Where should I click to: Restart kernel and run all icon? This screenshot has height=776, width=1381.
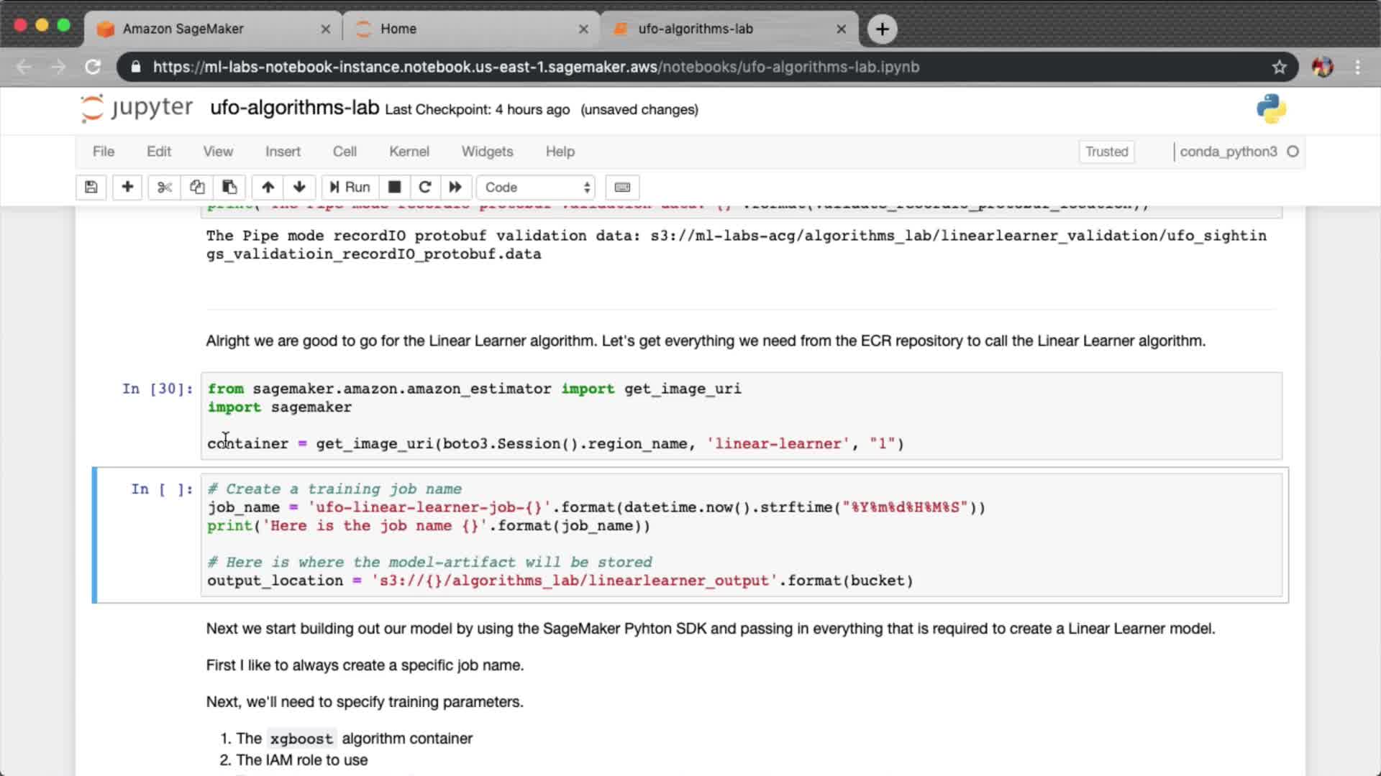tap(455, 188)
